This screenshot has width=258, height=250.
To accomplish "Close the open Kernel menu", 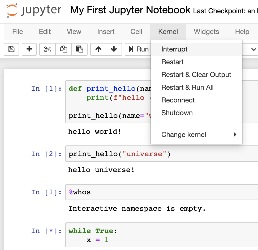I will 168,32.
